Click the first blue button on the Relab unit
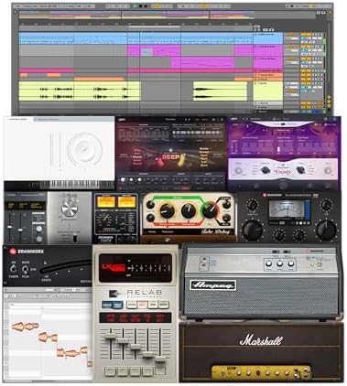The image size is (347, 386). pyautogui.click(x=107, y=305)
